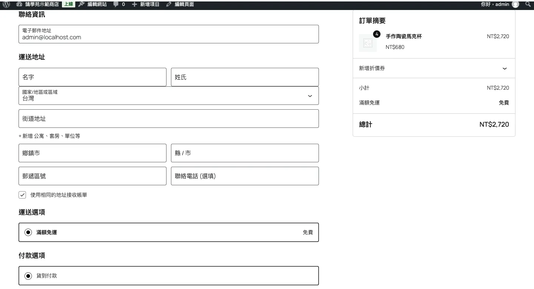Click the 總計 NT$2,720 total amount

pos(494,124)
